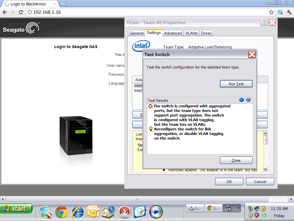
Task: Switch to the Advanced tab
Action: (x=173, y=33)
